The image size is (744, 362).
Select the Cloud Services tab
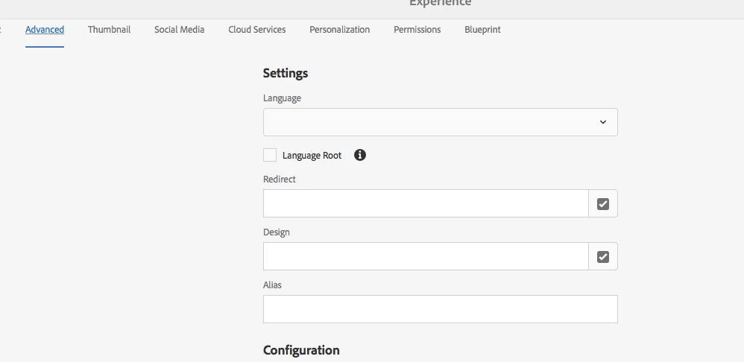click(256, 30)
